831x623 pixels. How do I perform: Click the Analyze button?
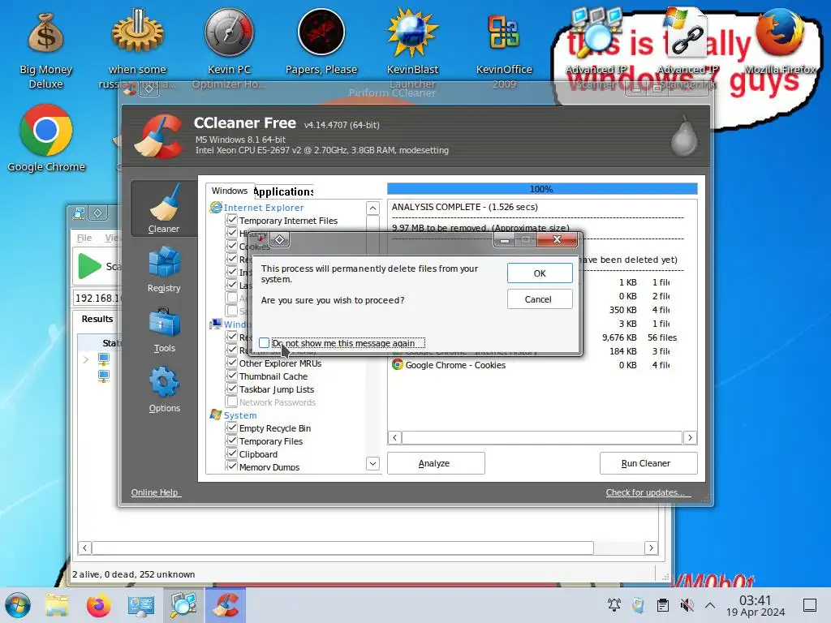[x=436, y=463]
